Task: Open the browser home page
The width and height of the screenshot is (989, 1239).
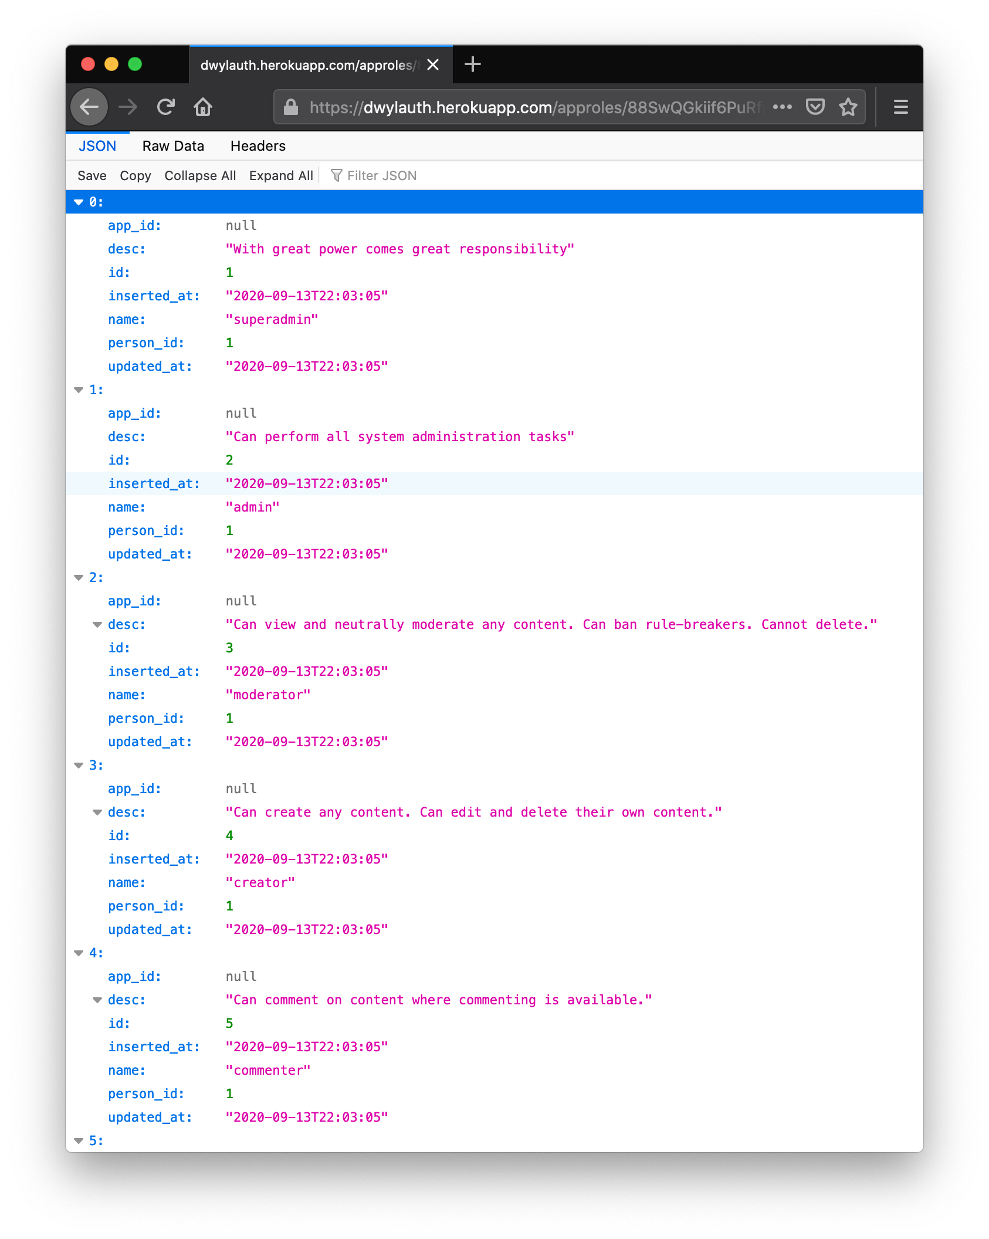Action: [x=202, y=107]
